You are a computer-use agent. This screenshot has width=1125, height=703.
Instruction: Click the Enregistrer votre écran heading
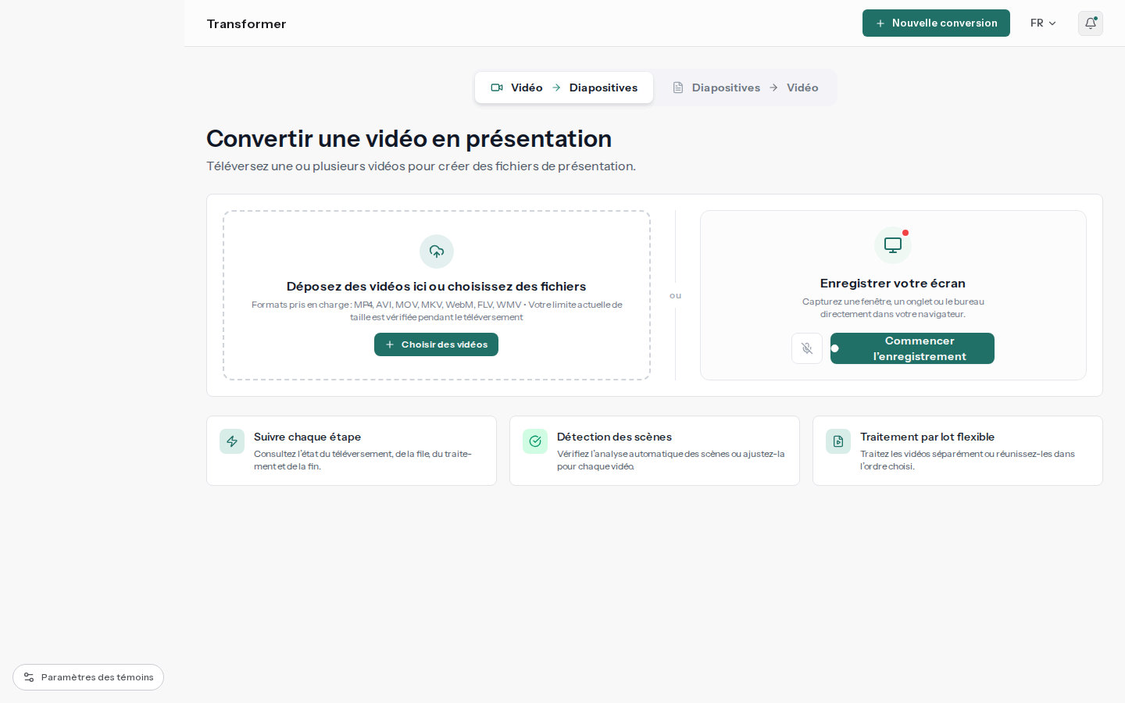coord(893,284)
